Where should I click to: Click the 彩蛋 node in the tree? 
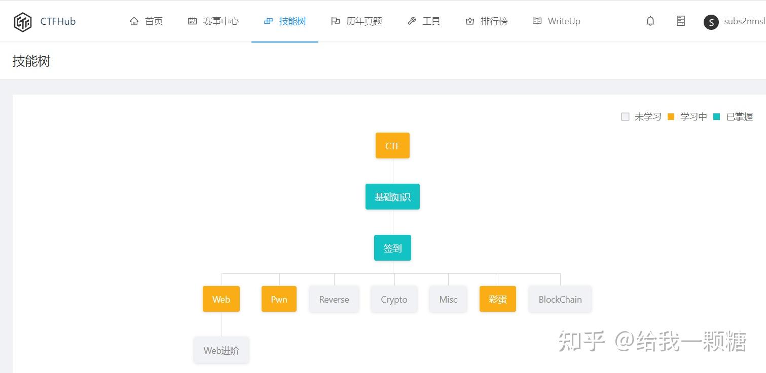tap(497, 299)
